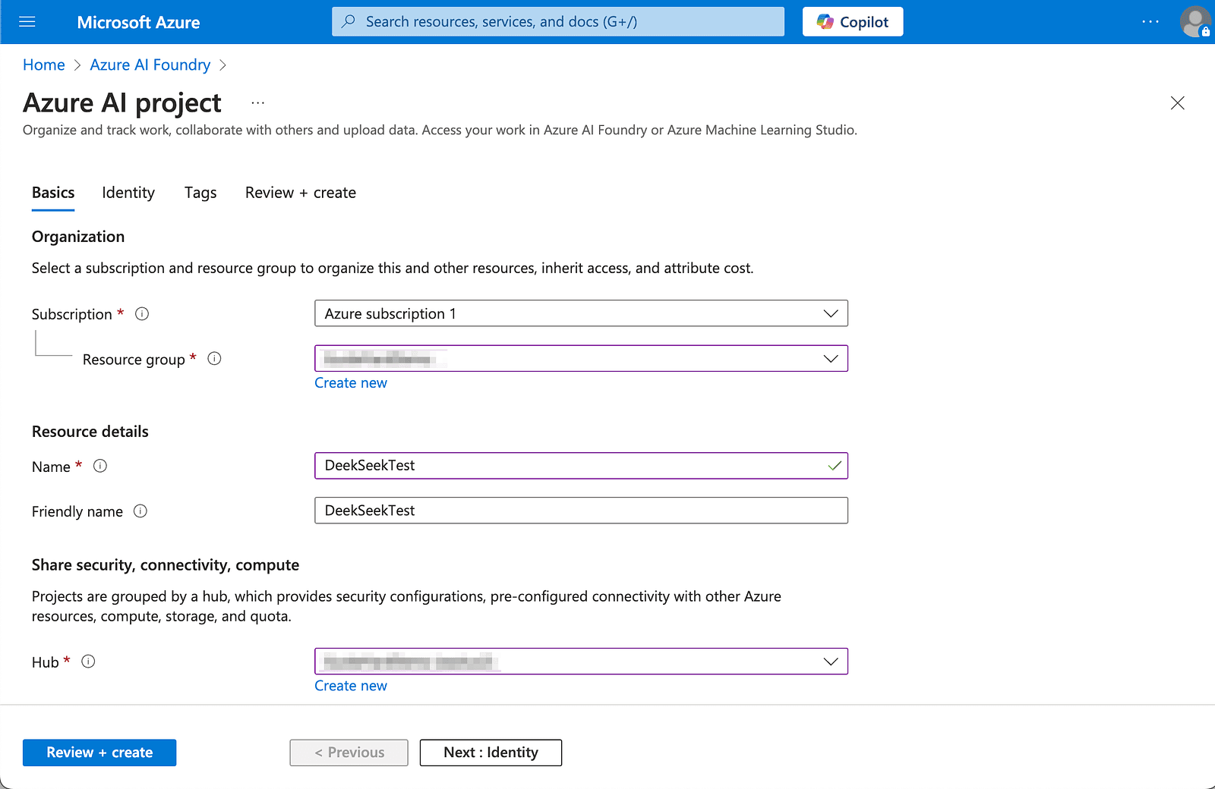This screenshot has height=789, width=1215.
Task: Proceed with Next : Identity button
Action: (491, 753)
